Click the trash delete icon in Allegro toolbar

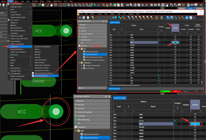click(x=4, y=5)
